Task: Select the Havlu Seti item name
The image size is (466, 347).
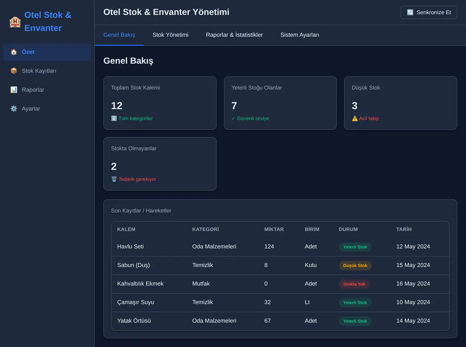Action: [x=130, y=246]
